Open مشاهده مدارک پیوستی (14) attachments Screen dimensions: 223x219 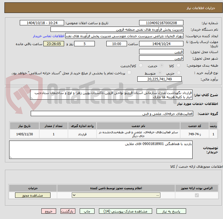tap(126, 211)
